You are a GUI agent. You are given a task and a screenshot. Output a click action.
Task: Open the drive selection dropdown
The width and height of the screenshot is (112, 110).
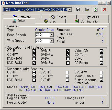70,10
